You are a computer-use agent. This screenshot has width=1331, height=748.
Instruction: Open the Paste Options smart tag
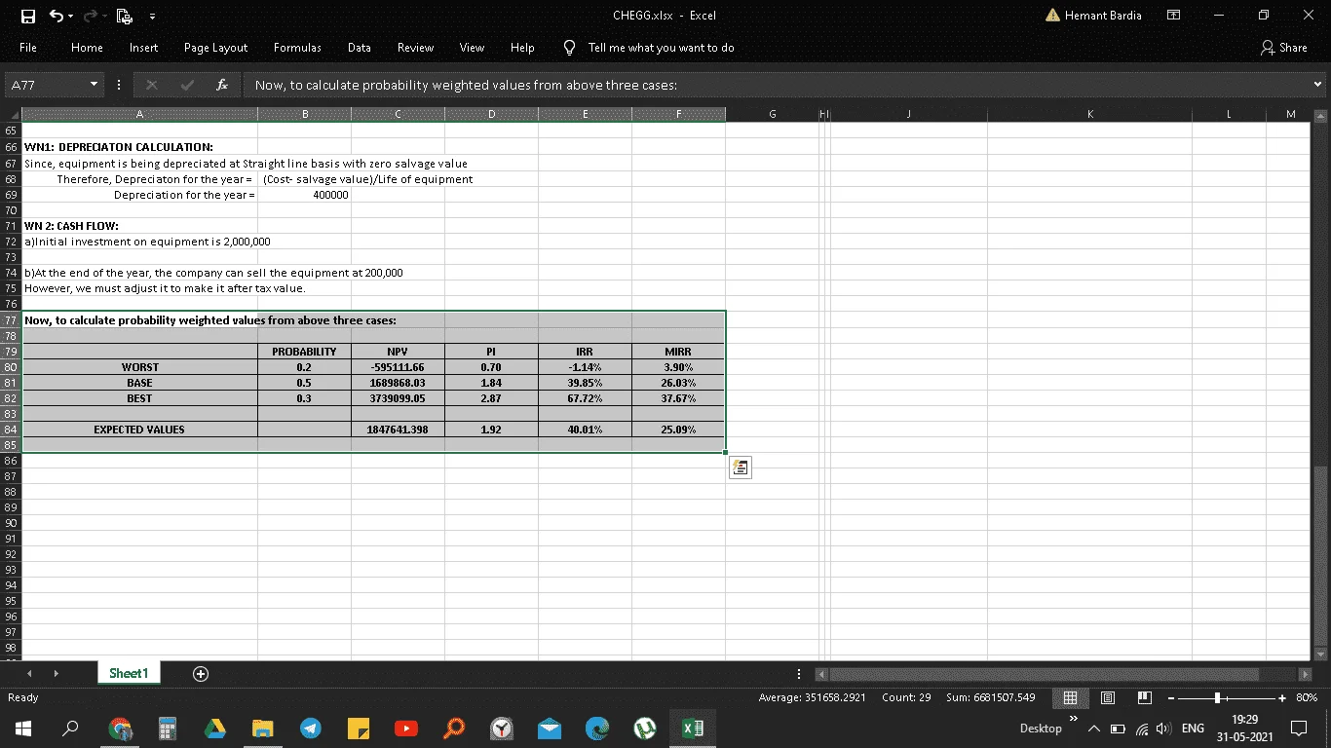(x=740, y=468)
